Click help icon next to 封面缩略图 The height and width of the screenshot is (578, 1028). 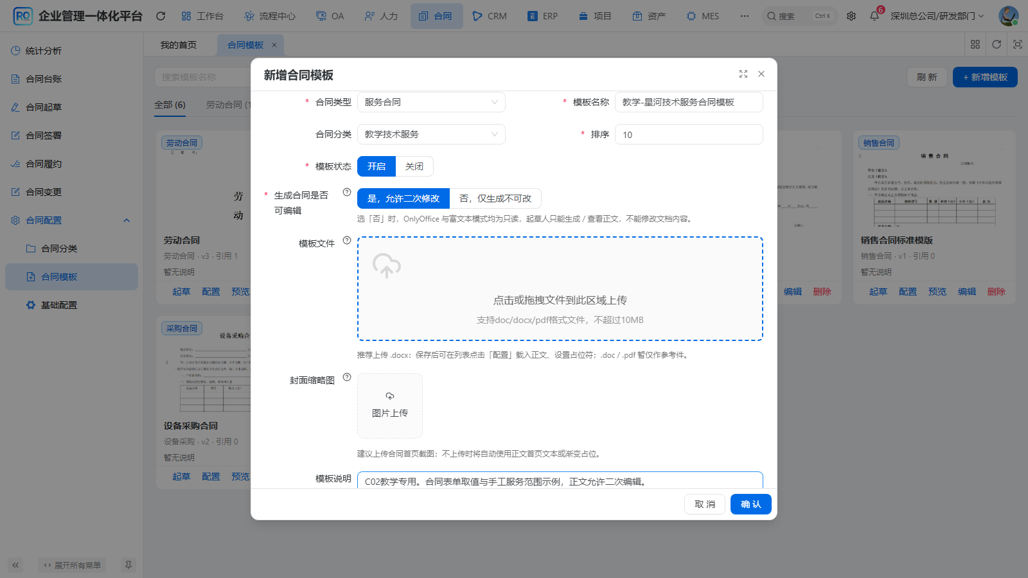347,377
